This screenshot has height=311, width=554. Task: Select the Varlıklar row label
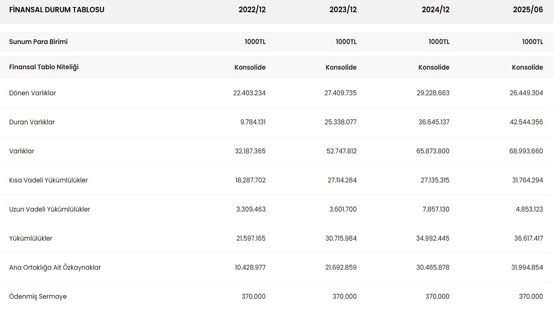tap(22, 151)
